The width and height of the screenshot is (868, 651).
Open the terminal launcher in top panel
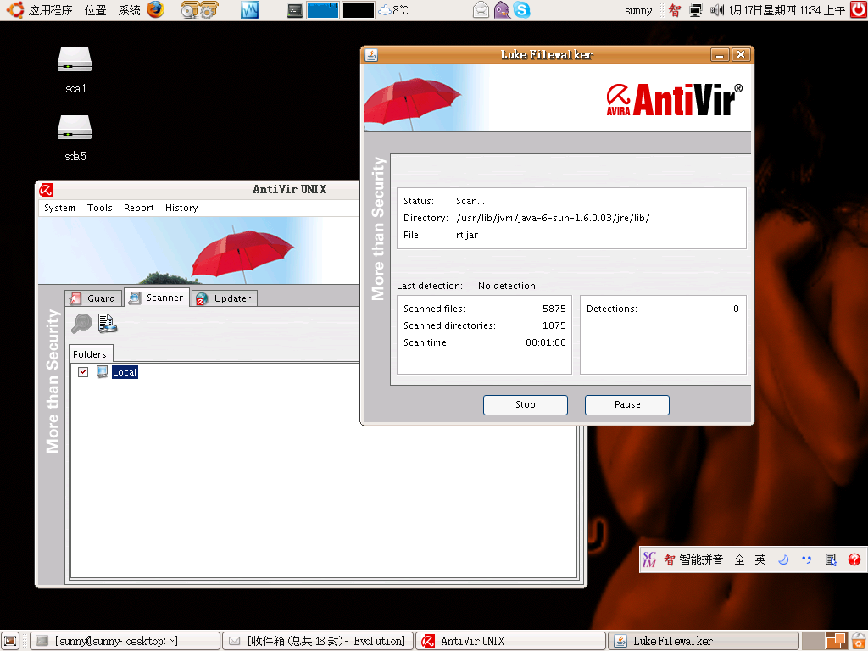pyautogui.click(x=294, y=10)
